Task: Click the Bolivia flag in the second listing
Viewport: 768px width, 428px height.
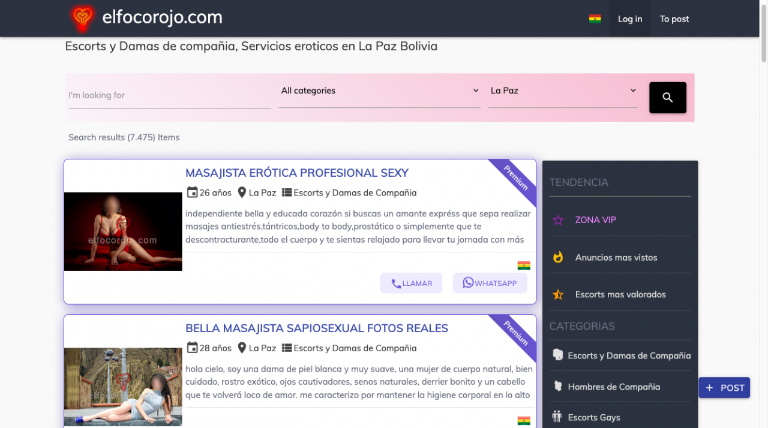Action: 524,421
